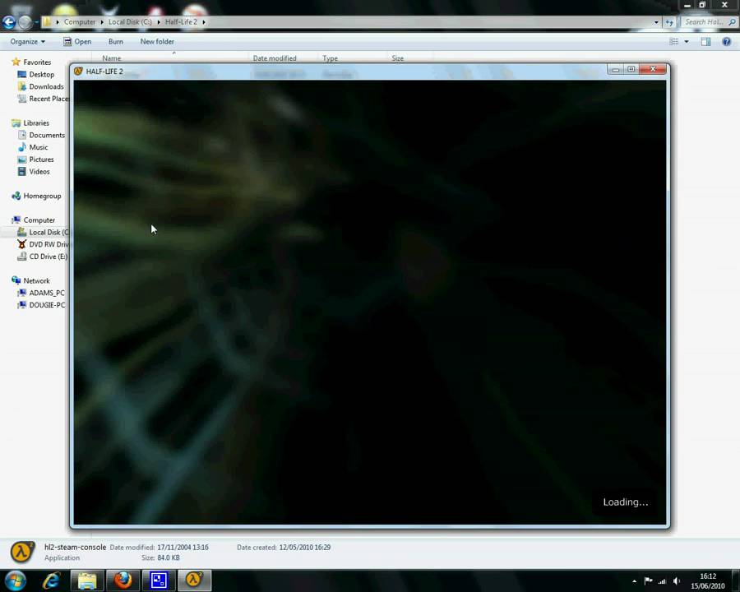Click the New folder button
The image size is (740, 592).
[157, 42]
